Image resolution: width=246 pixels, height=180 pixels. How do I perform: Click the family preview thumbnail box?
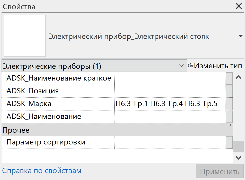pyautogui.click(x=25, y=36)
